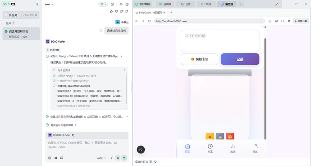Screen dimensions: 311x166
Task: Send message with the green arrow button
Action: (124, 158)
